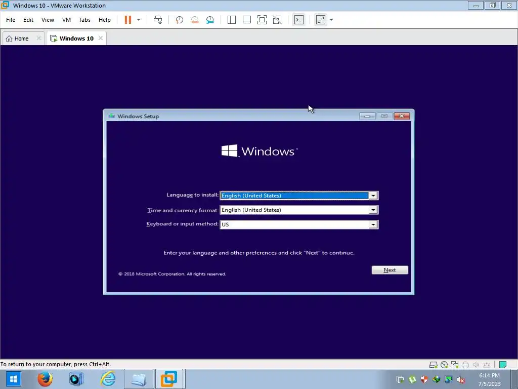Click the Show desktop strip
This screenshot has height=389, width=518.
point(514,379)
